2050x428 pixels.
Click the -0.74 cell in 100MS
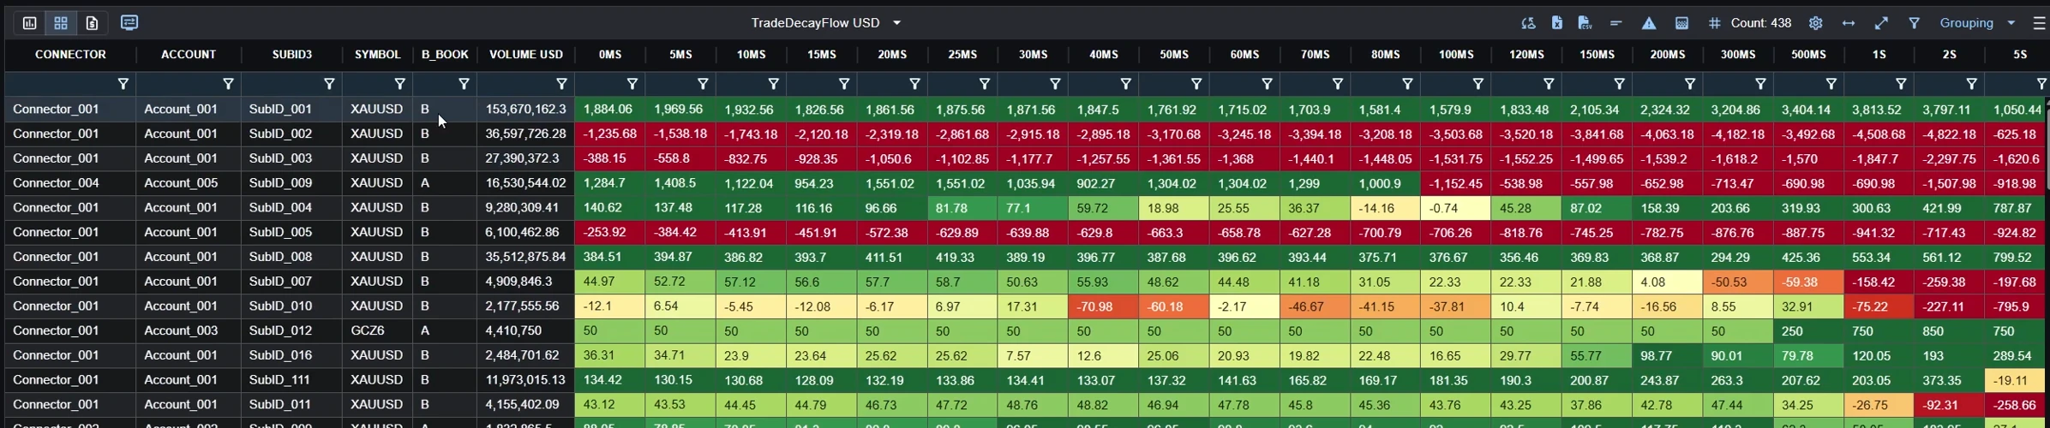tap(1455, 208)
